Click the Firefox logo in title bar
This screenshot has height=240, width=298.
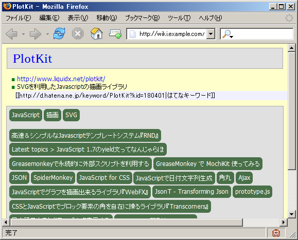[7, 7]
